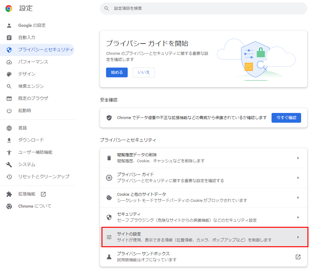
Task: Click the power icon for 起動時
Action: 9,111
